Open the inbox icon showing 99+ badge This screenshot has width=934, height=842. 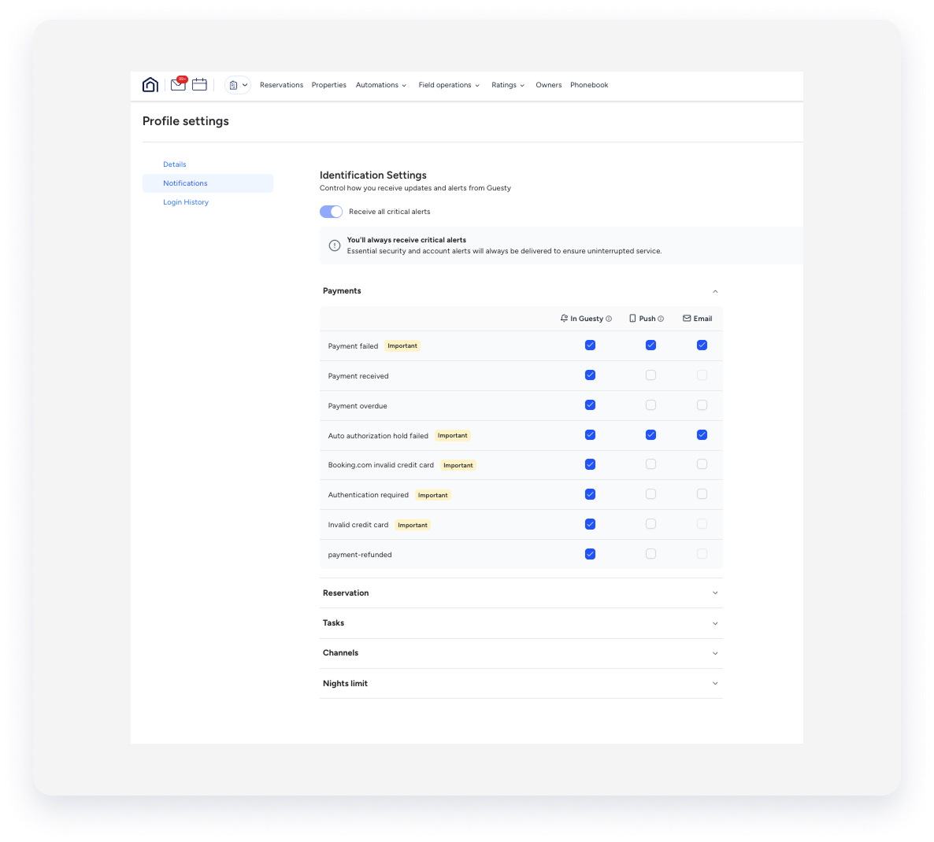coord(178,84)
